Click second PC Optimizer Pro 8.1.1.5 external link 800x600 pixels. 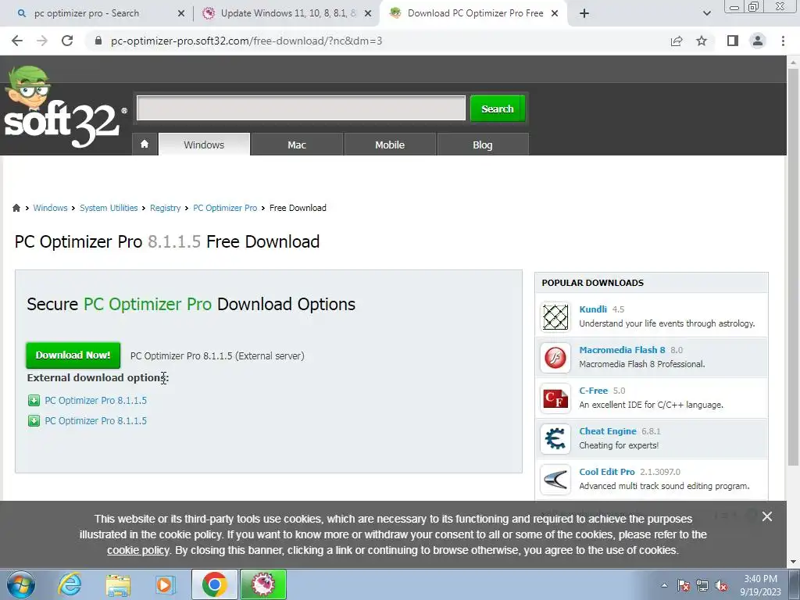point(96,421)
